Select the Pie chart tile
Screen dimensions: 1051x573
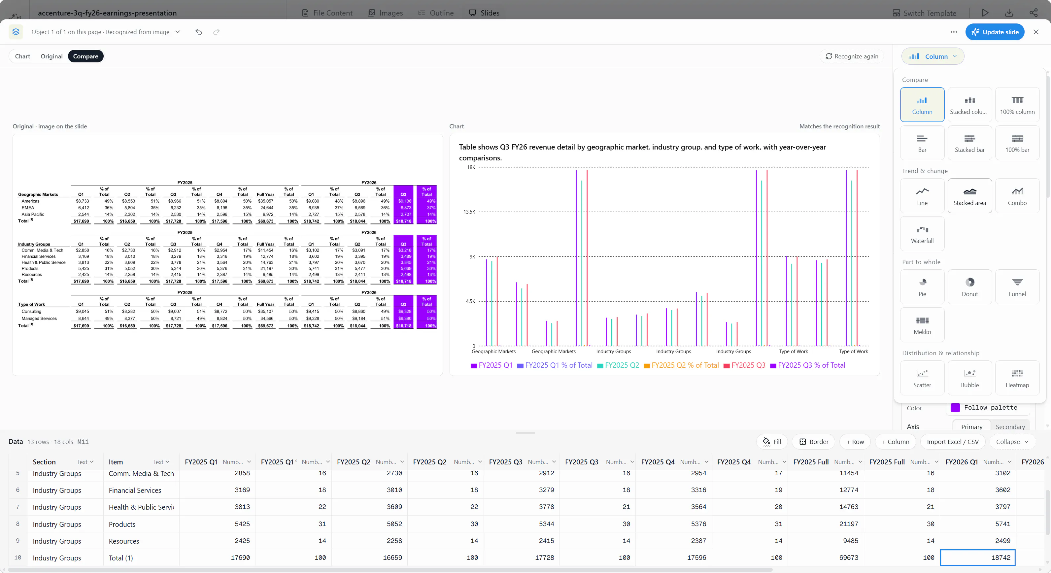(x=922, y=287)
